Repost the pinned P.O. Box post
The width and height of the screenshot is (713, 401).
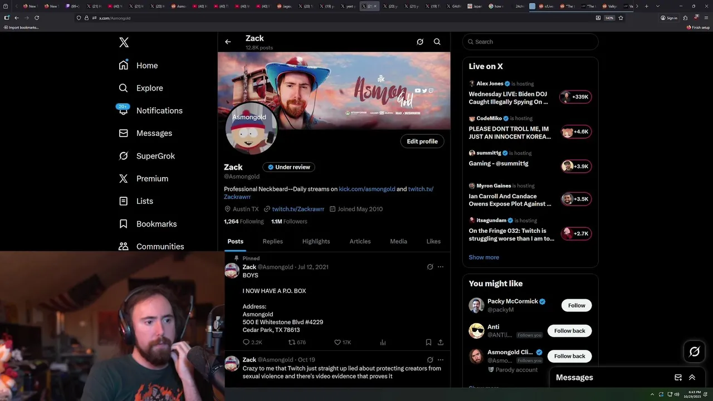pyautogui.click(x=296, y=343)
